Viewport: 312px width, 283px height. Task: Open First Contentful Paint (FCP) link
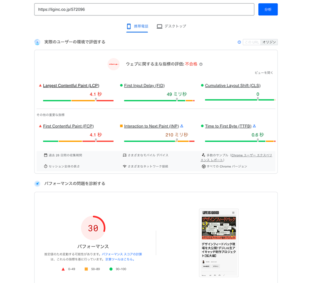point(68,126)
